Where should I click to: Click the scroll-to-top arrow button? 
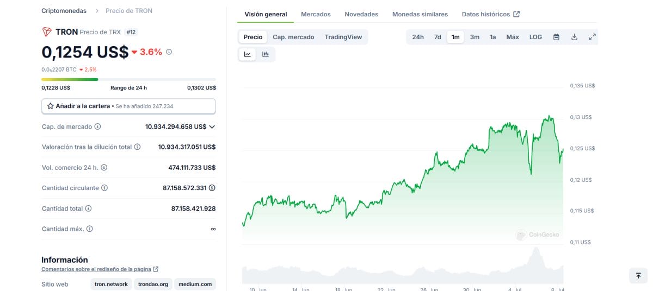tap(638, 276)
